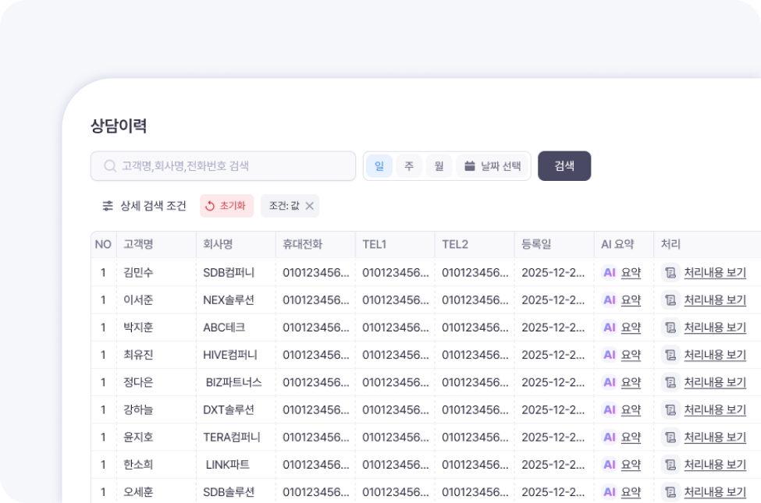Click document icon in 윤지호 row
The height and width of the screenshot is (503, 761).
(x=670, y=437)
